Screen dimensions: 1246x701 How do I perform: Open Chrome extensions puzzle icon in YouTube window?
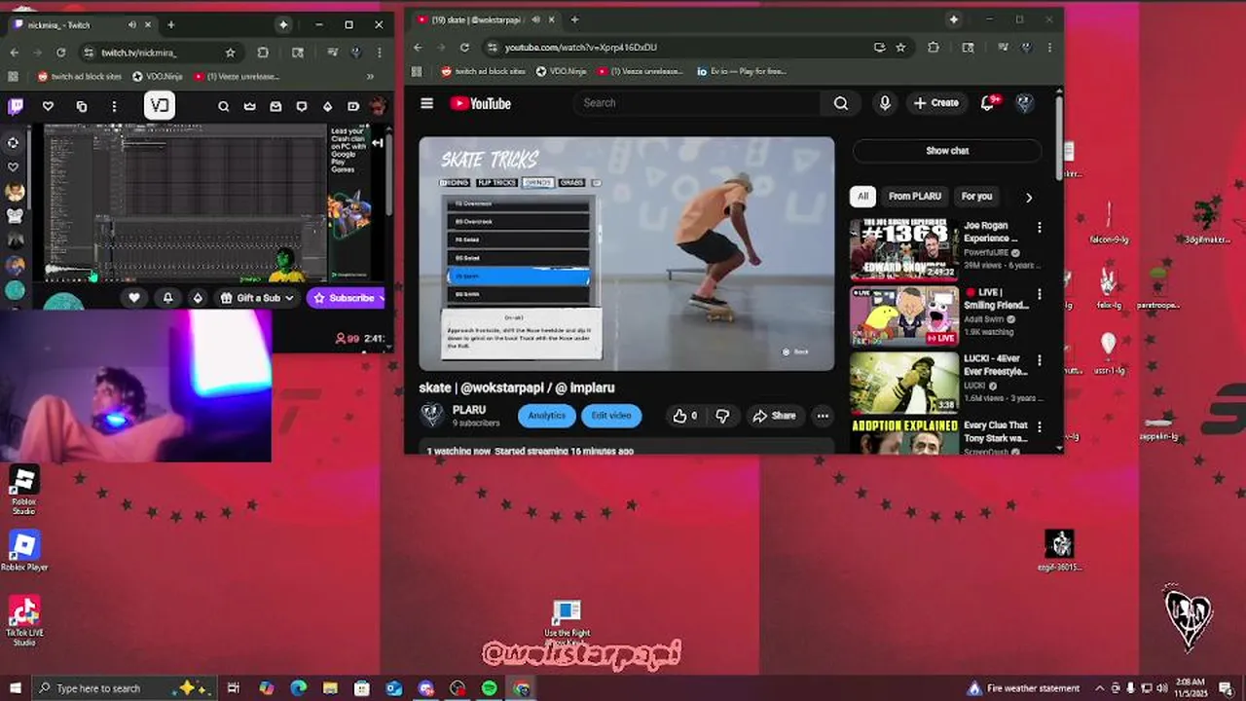(x=934, y=47)
